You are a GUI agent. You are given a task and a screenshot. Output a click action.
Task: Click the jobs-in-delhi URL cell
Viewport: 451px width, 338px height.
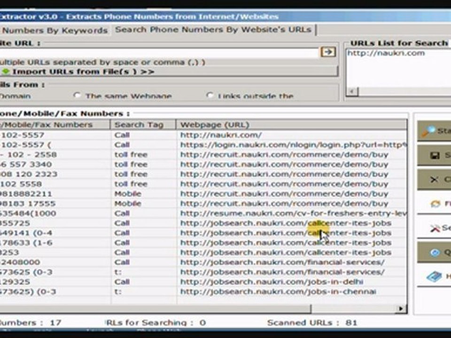(x=272, y=282)
